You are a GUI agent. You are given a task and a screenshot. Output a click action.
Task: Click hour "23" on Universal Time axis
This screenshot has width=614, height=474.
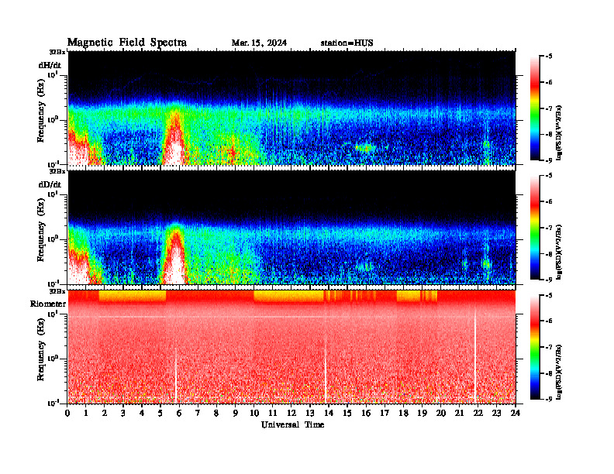496,414
